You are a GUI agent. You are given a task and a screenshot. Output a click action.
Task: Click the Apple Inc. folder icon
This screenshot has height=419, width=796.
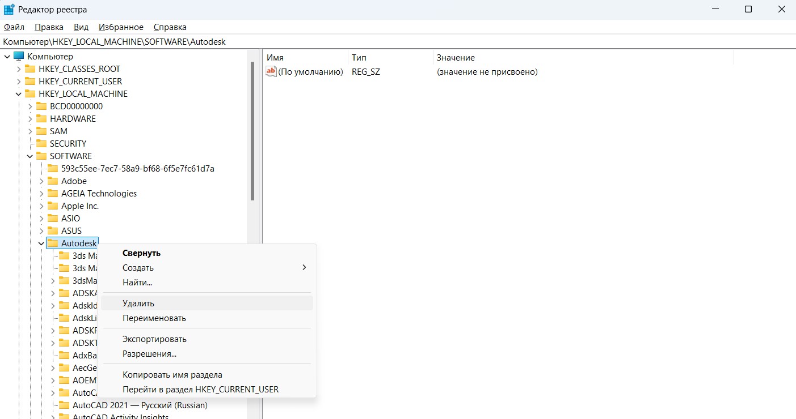(x=53, y=206)
